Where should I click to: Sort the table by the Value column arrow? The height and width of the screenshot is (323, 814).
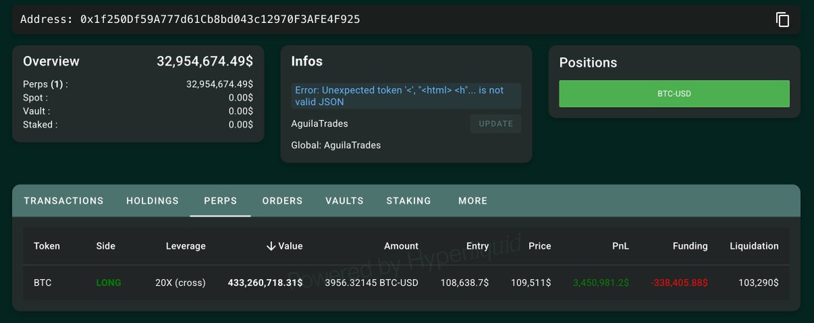click(x=271, y=246)
